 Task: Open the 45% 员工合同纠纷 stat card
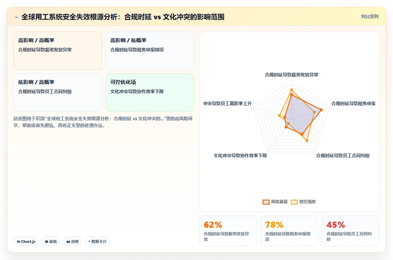click(351, 231)
